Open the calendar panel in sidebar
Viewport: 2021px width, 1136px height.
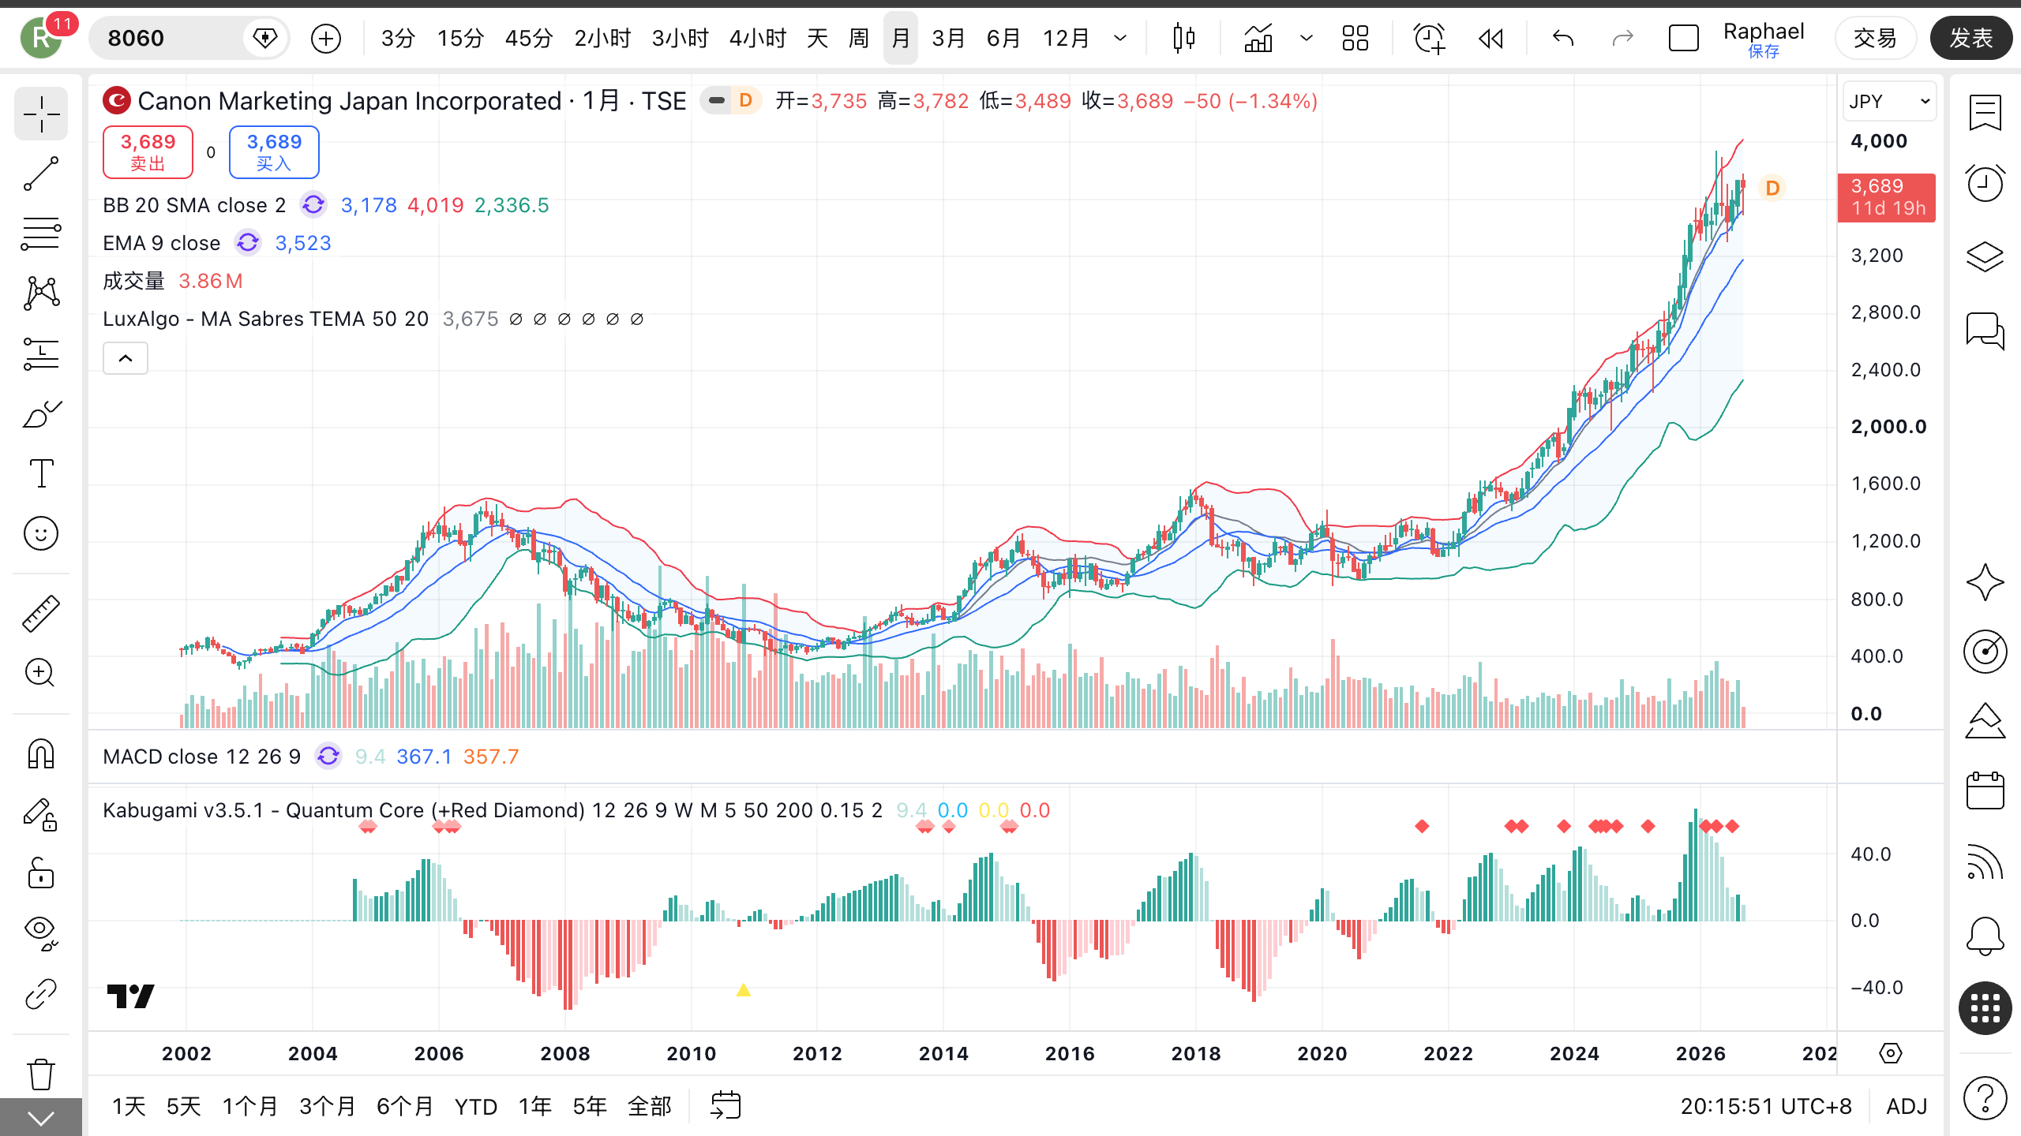(1985, 790)
